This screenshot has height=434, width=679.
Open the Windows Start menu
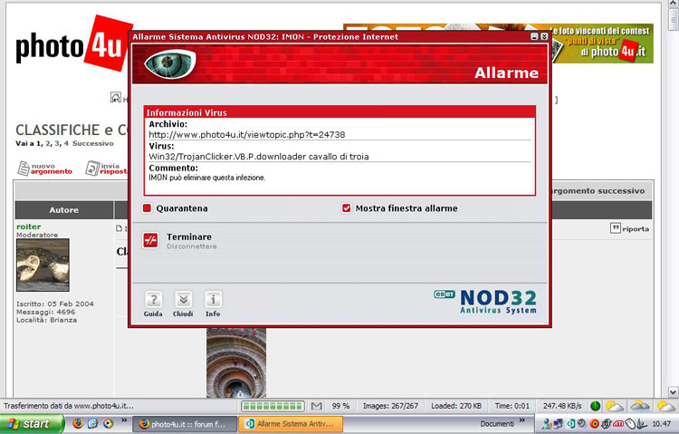point(31,423)
